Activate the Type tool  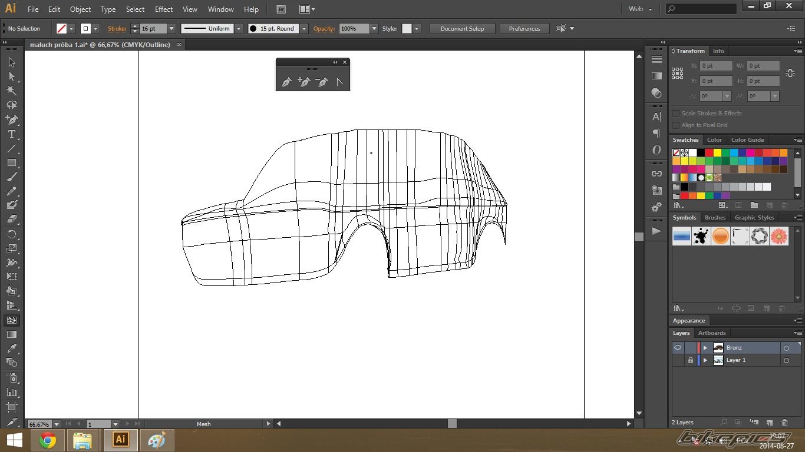click(11, 134)
